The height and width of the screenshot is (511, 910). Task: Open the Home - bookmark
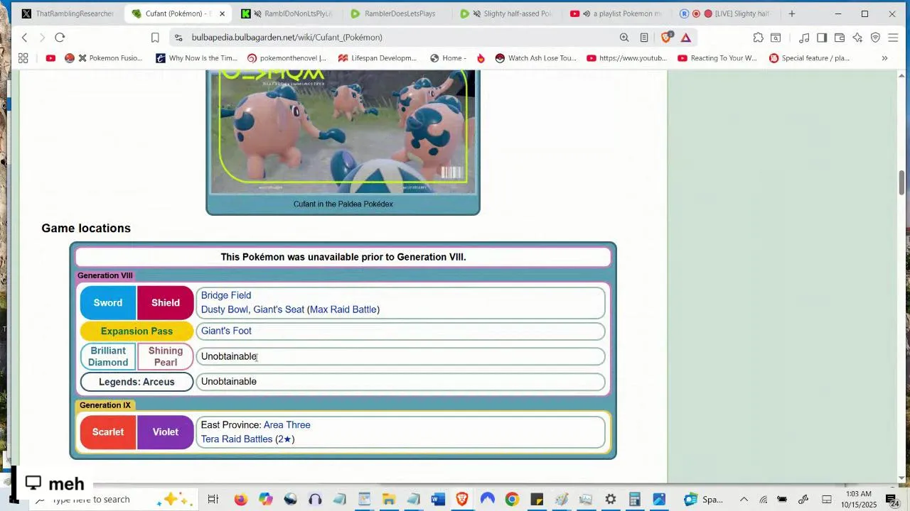(x=449, y=58)
